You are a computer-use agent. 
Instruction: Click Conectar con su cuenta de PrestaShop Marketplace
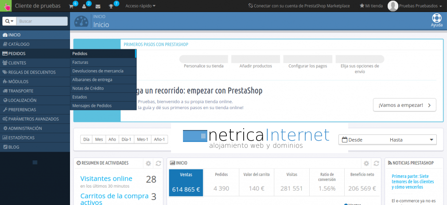299,6
